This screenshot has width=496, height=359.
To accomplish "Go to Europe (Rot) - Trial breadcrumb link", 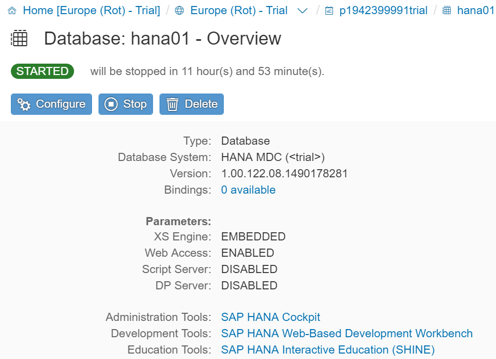I will coord(239,10).
